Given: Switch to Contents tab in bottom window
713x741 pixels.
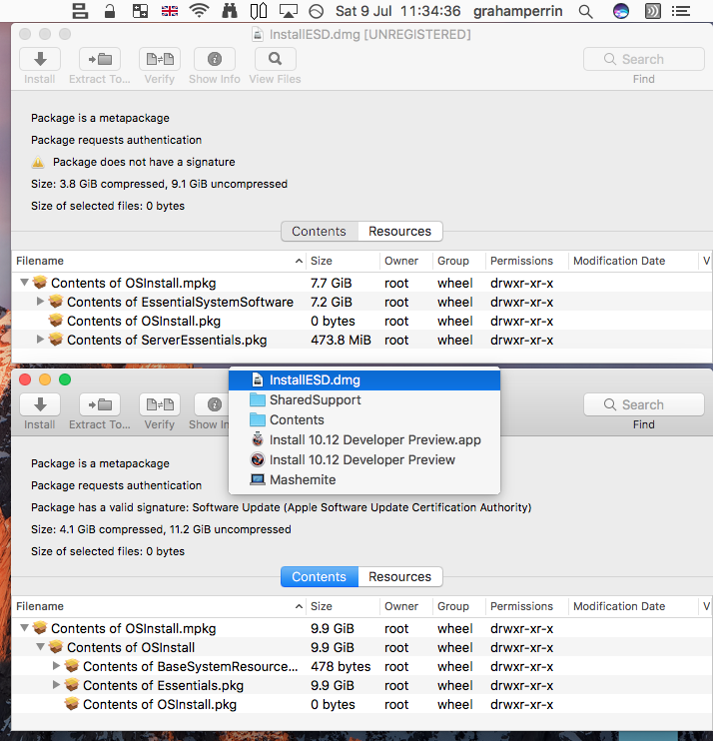Looking at the screenshot, I should click(x=319, y=576).
